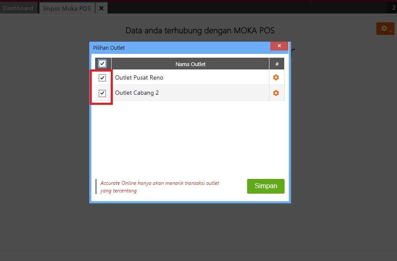Expand the orange gear dropdown at top right
The height and width of the screenshot is (261, 397).
[x=385, y=29]
